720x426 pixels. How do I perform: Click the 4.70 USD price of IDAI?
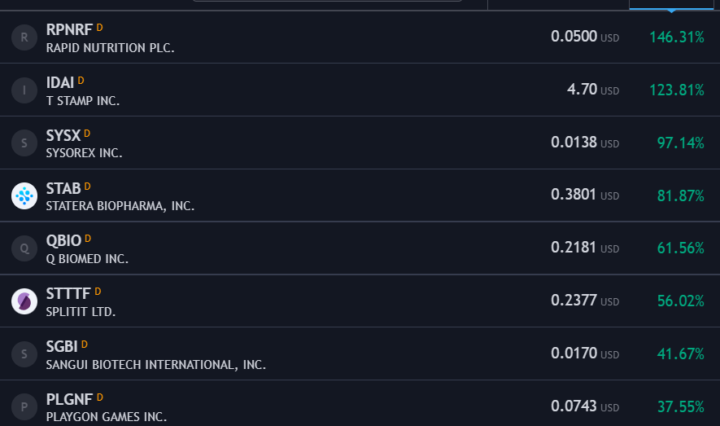[x=593, y=89]
